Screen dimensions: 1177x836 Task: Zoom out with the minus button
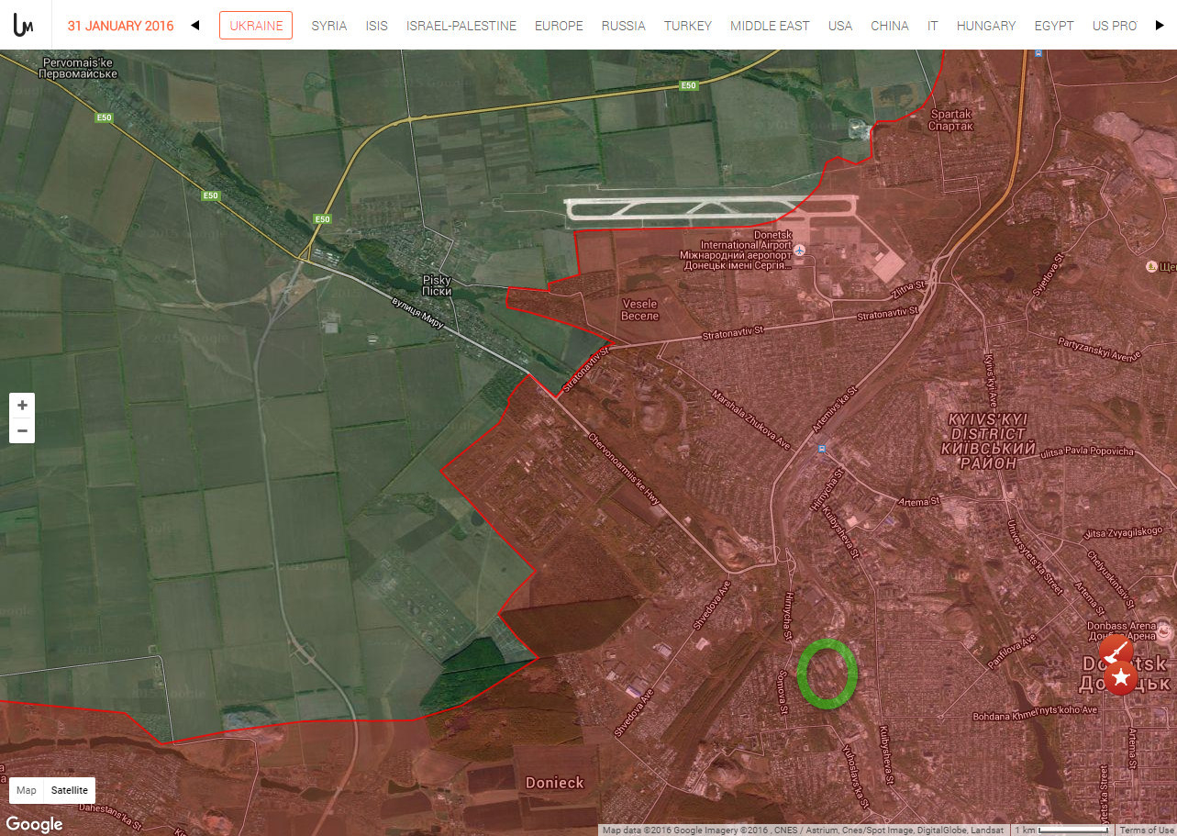tap(22, 430)
